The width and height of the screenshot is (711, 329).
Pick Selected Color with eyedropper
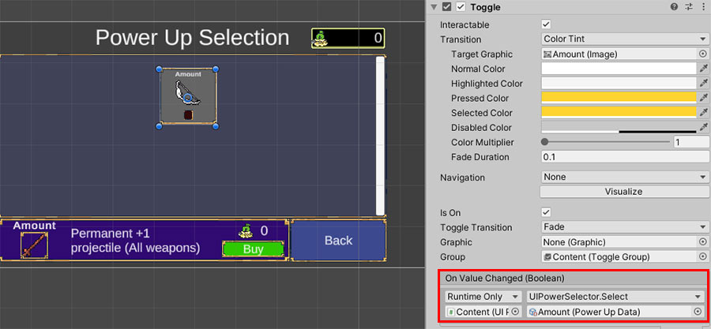pos(703,113)
